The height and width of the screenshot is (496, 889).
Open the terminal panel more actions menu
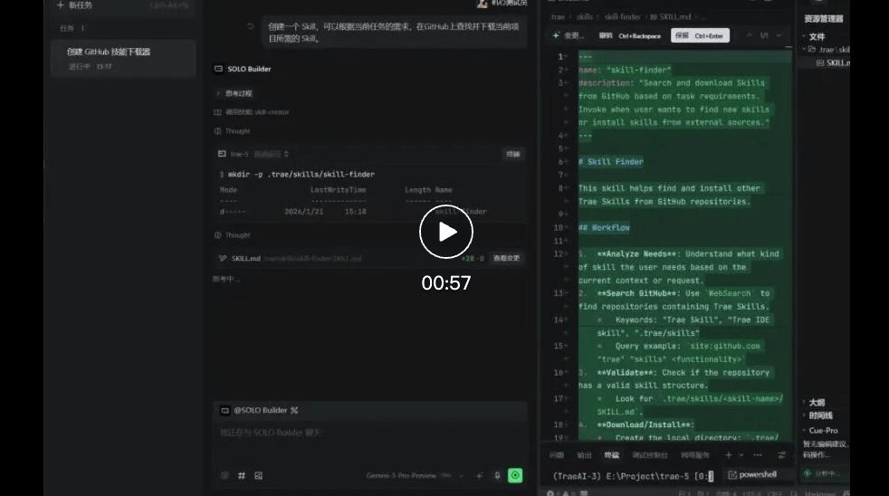[x=758, y=454]
